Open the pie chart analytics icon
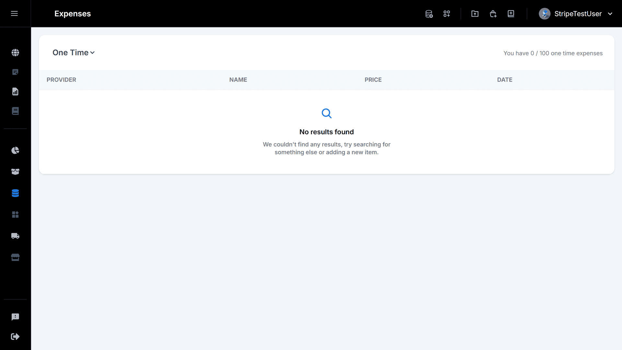This screenshot has height=350, width=622. pyautogui.click(x=15, y=150)
